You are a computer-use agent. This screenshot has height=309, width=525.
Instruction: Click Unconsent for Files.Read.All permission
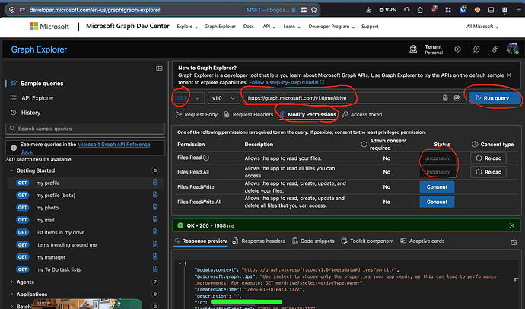(437, 172)
